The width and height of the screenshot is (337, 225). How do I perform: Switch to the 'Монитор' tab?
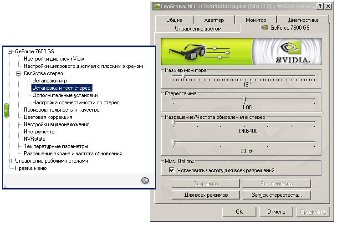point(256,20)
